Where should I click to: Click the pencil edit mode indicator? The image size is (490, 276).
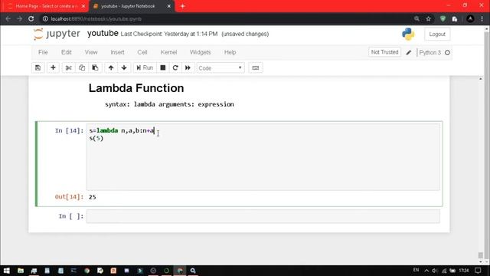coord(408,53)
